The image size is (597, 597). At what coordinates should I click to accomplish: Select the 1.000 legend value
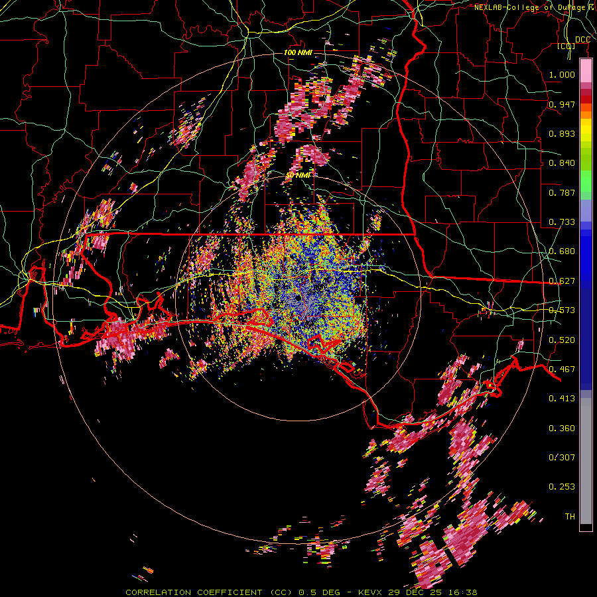point(562,74)
